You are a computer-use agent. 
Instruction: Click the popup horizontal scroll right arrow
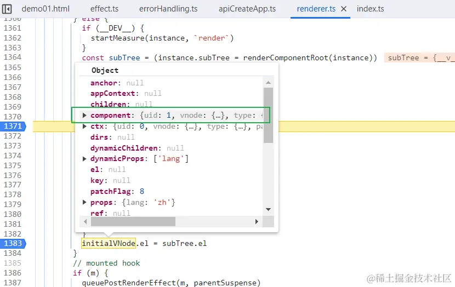pyautogui.click(x=257, y=222)
